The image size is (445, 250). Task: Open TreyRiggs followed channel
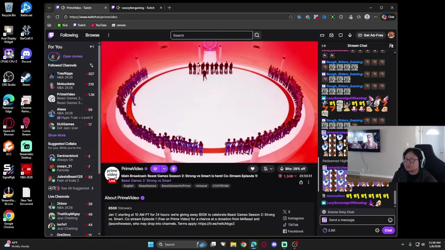pos(72,75)
